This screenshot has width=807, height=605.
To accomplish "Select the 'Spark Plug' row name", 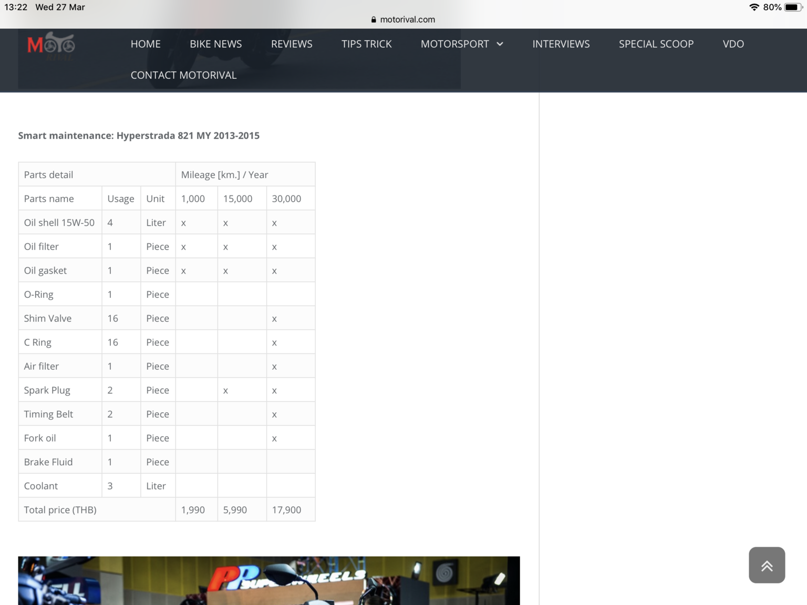I will [60, 390].
